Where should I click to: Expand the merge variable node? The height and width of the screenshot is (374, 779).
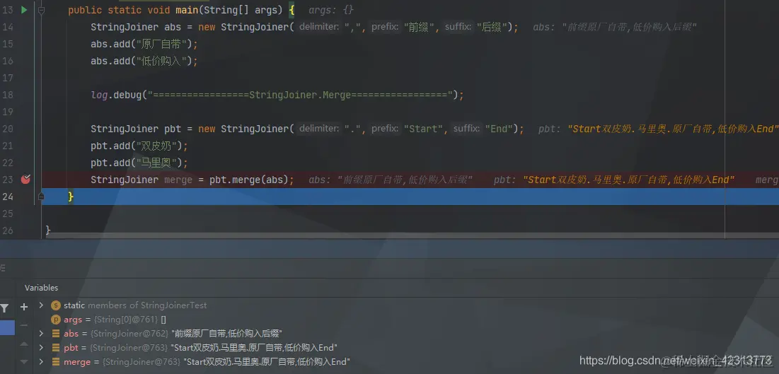pos(41,361)
